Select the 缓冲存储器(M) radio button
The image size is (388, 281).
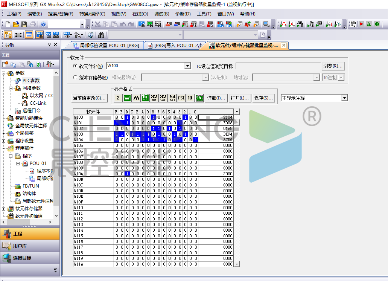point(75,77)
